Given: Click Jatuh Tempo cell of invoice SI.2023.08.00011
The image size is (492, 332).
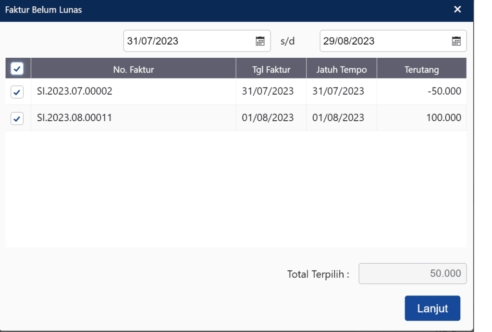Looking at the screenshot, I should coord(338,118).
